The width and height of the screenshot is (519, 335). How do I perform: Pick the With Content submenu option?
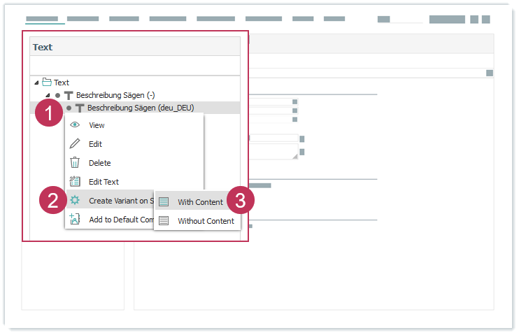coord(200,202)
